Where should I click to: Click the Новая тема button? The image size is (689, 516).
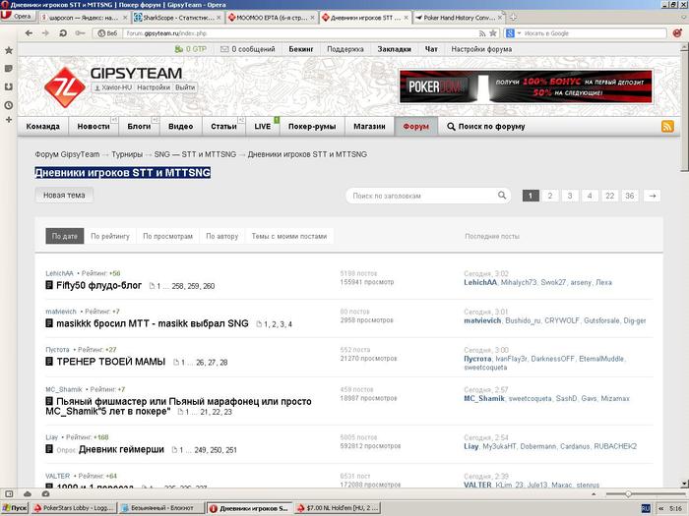tap(64, 196)
